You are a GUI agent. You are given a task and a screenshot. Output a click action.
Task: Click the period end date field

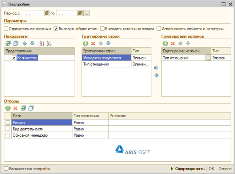(67, 13)
